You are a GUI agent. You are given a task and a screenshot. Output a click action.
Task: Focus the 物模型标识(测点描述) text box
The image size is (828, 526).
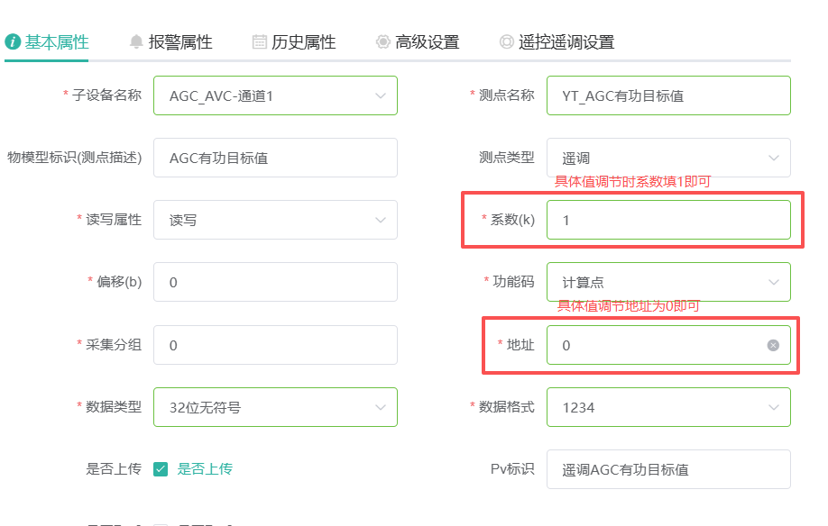tap(275, 158)
